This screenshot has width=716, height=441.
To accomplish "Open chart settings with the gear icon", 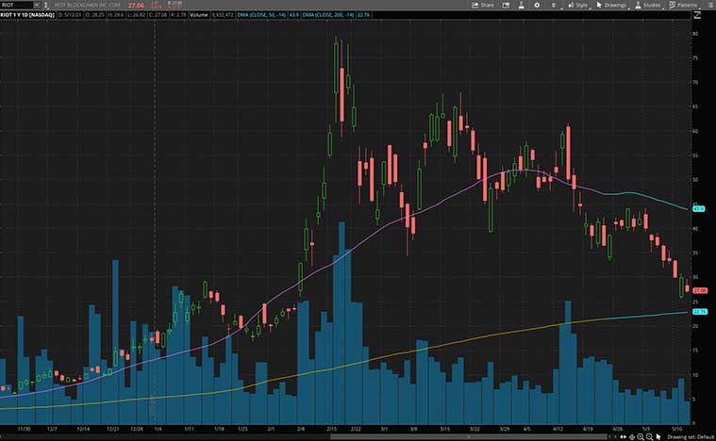I will tap(537, 5).
